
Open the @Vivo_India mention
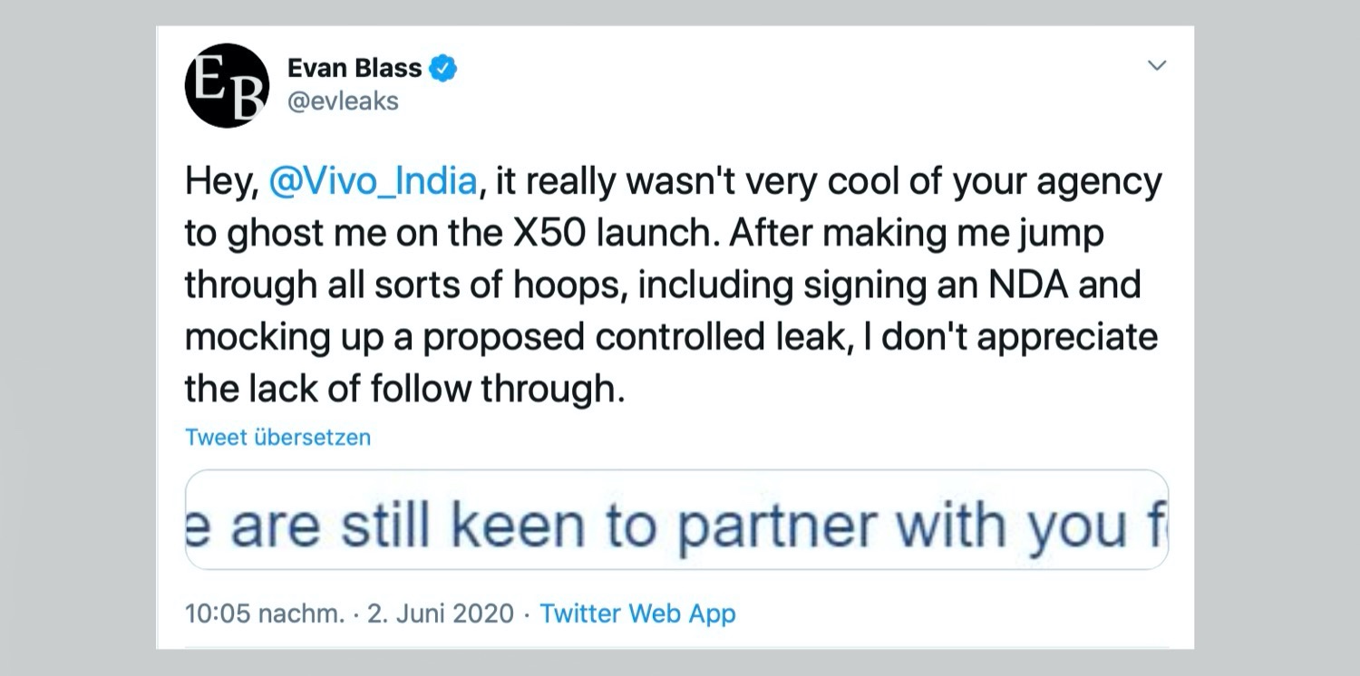[373, 181]
